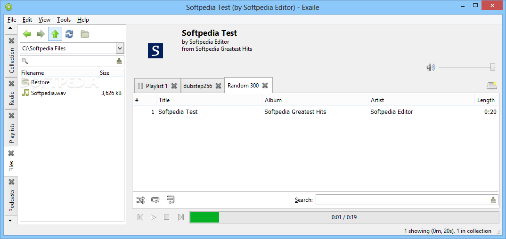Sort playlist by # column
The height and width of the screenshot is (239, 506).
click(144, 100)
